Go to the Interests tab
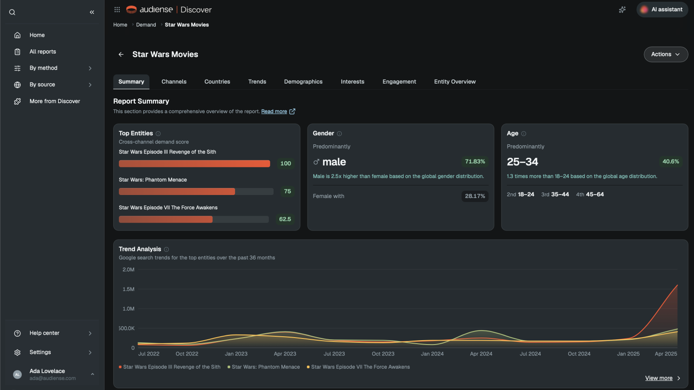694x390 pixels. point(353,81)
